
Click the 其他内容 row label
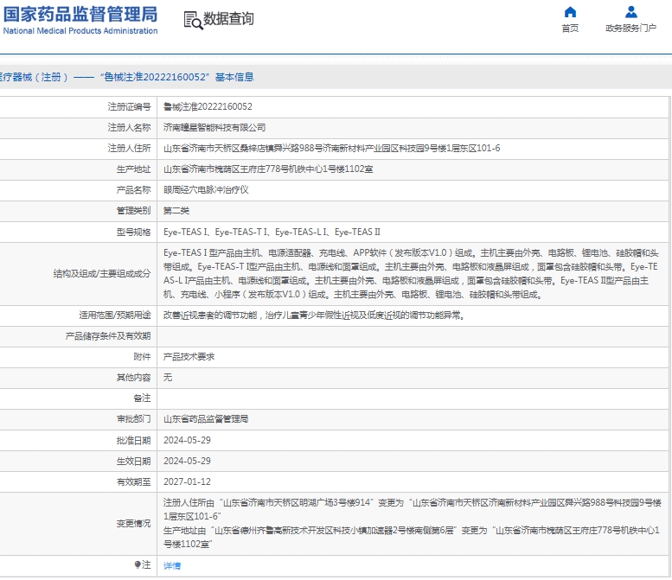pos(133,378)
